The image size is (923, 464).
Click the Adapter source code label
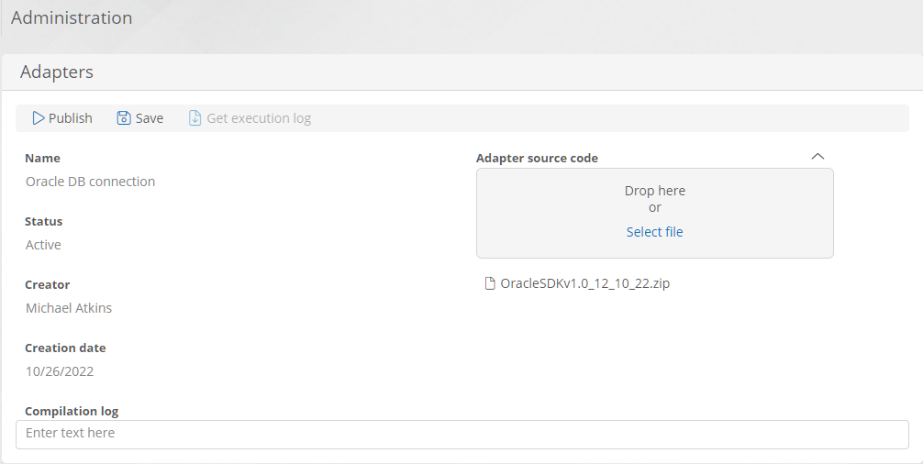pyautogui.click(x=537, y=159)
